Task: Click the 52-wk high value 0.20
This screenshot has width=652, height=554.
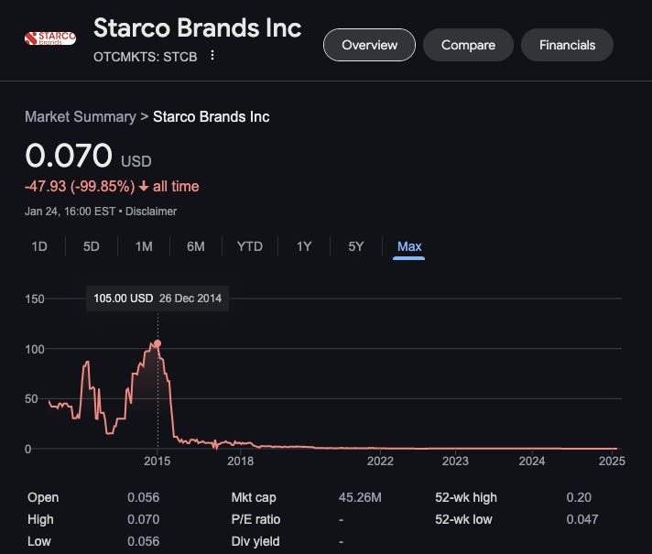Action: point(579,497)
